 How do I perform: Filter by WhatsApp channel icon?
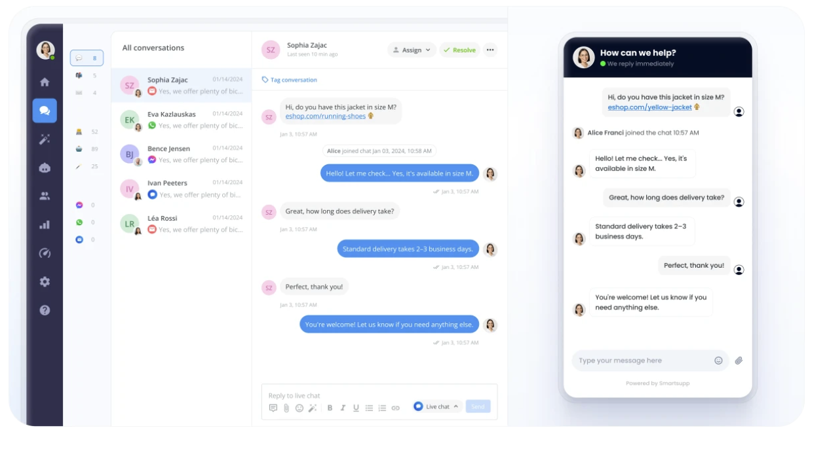point(79,223)
